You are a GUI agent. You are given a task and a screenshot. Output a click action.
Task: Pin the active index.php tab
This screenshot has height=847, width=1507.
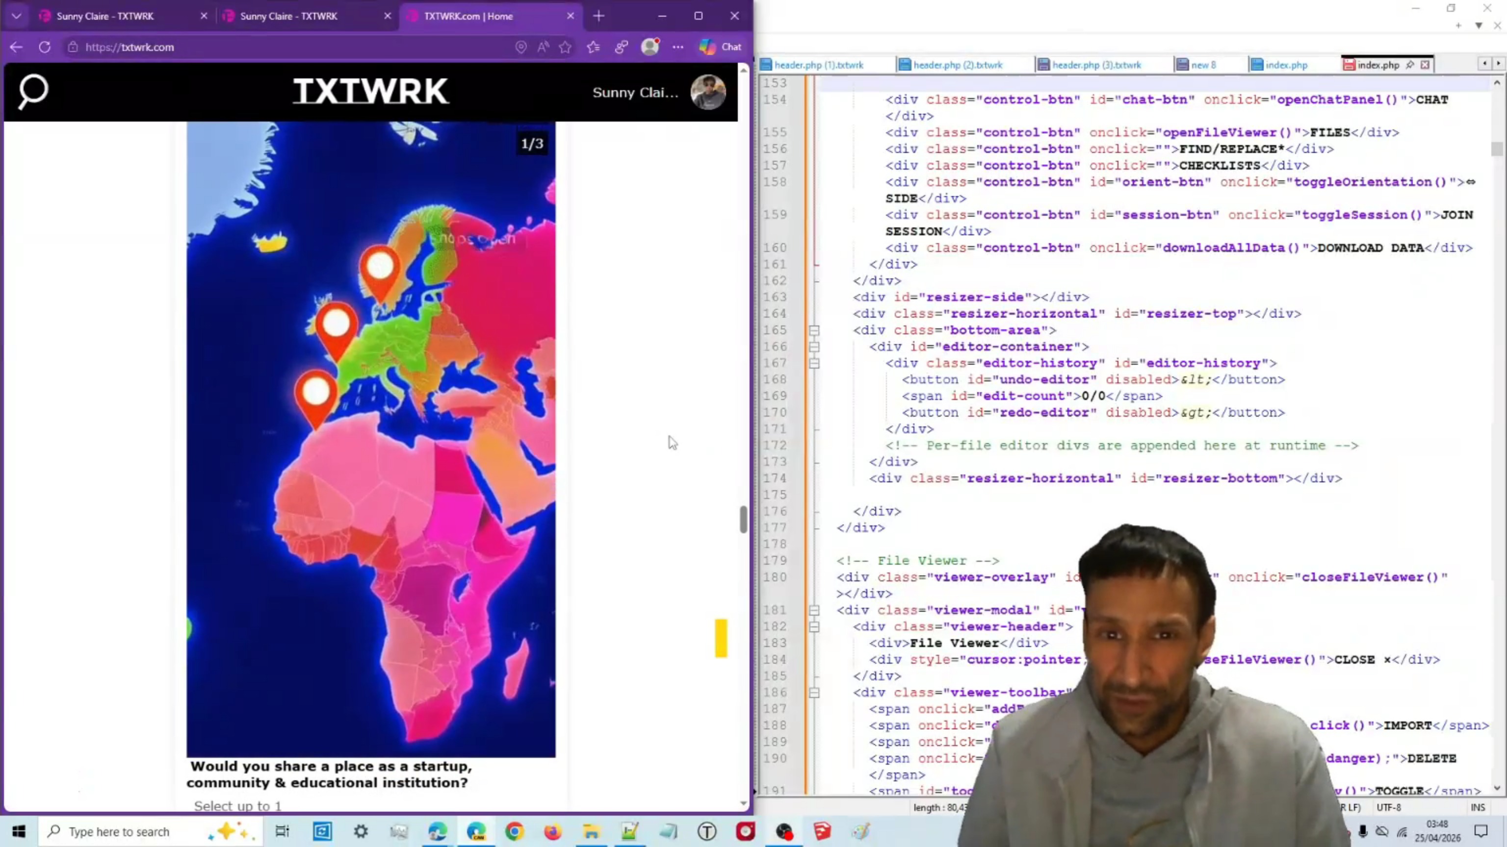(1410, 65)
